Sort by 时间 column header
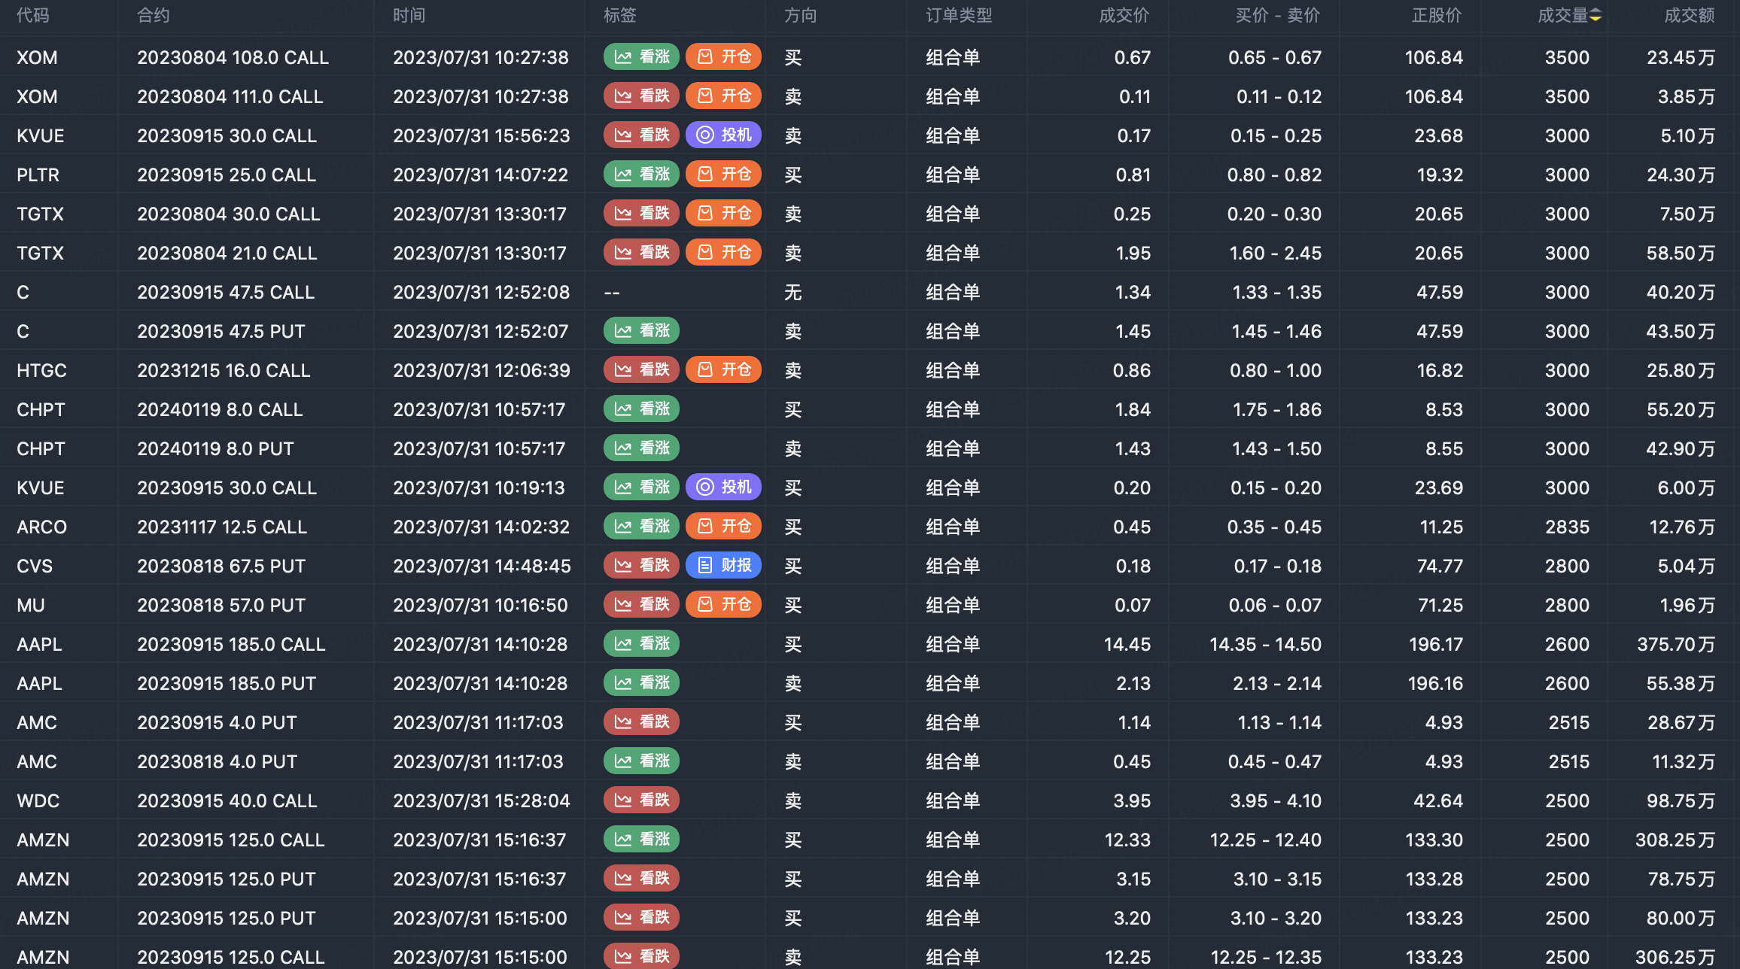1740x969 pixels. (x=409, y=16)
